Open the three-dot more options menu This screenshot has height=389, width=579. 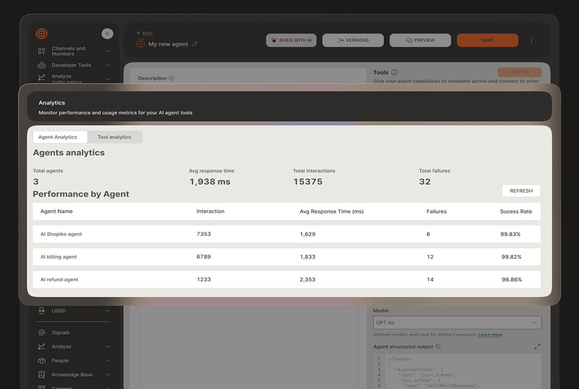click(532, 40)
